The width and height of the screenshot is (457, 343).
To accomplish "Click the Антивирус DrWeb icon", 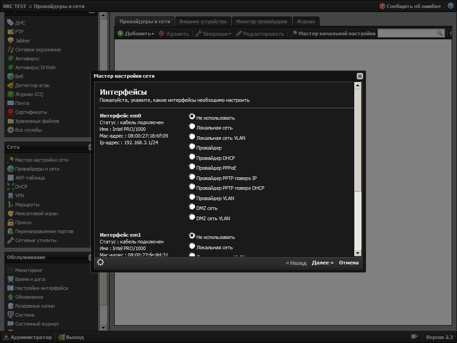I will click(x=11, y=67).
